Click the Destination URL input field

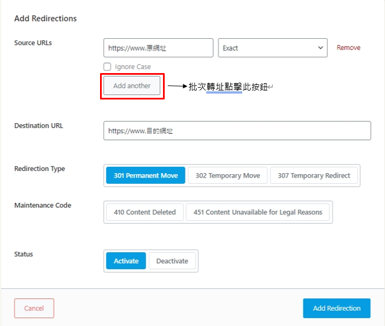(x=237, y=130)
